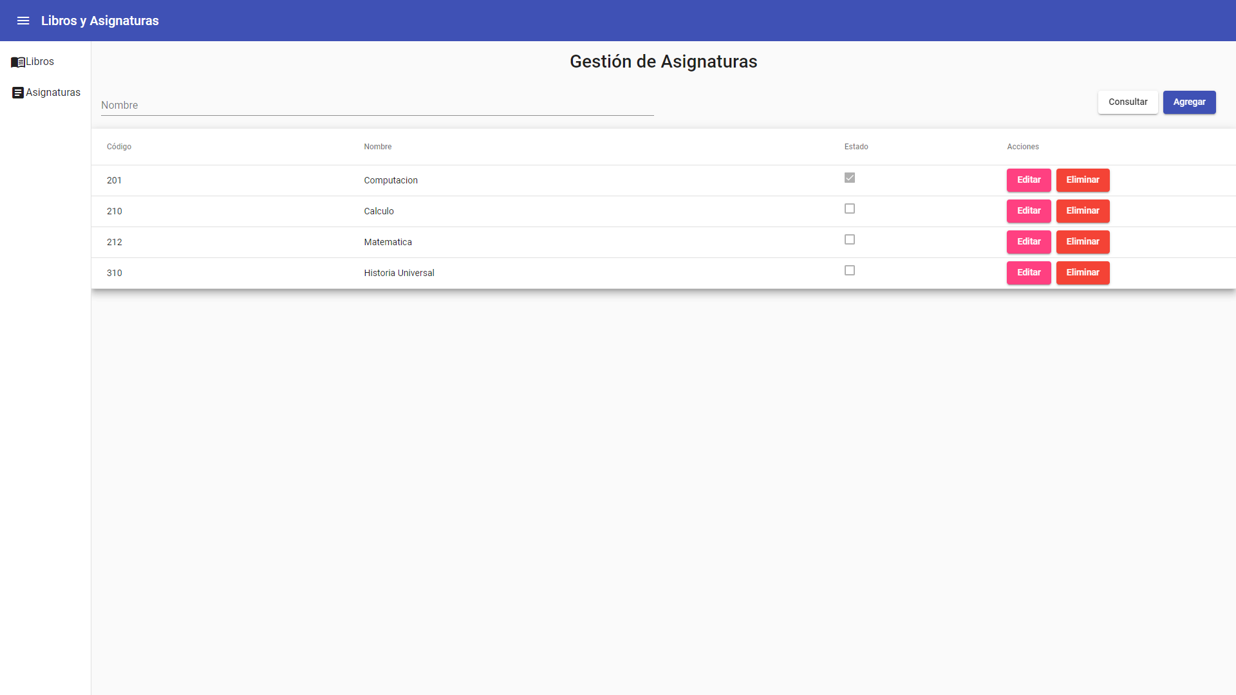Click the Libros book icon in sidebar
This screenshot has height=695, width=1236.
17,62
